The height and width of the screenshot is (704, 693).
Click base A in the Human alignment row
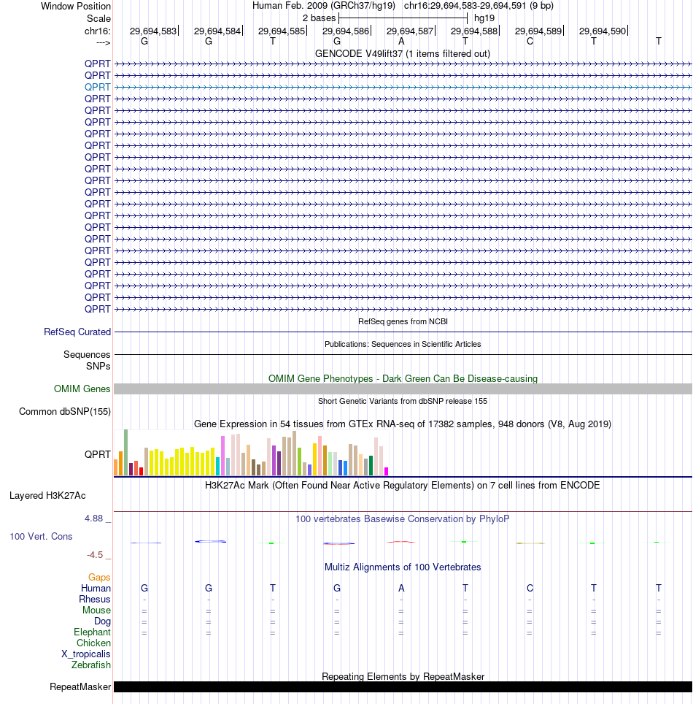click(x=401, y=588)
